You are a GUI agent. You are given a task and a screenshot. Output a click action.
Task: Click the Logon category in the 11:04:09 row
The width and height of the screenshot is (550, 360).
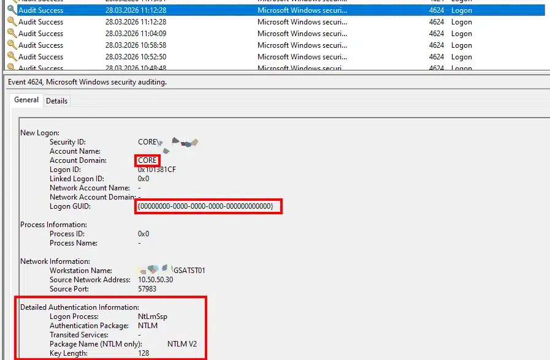tap(462, 34)
